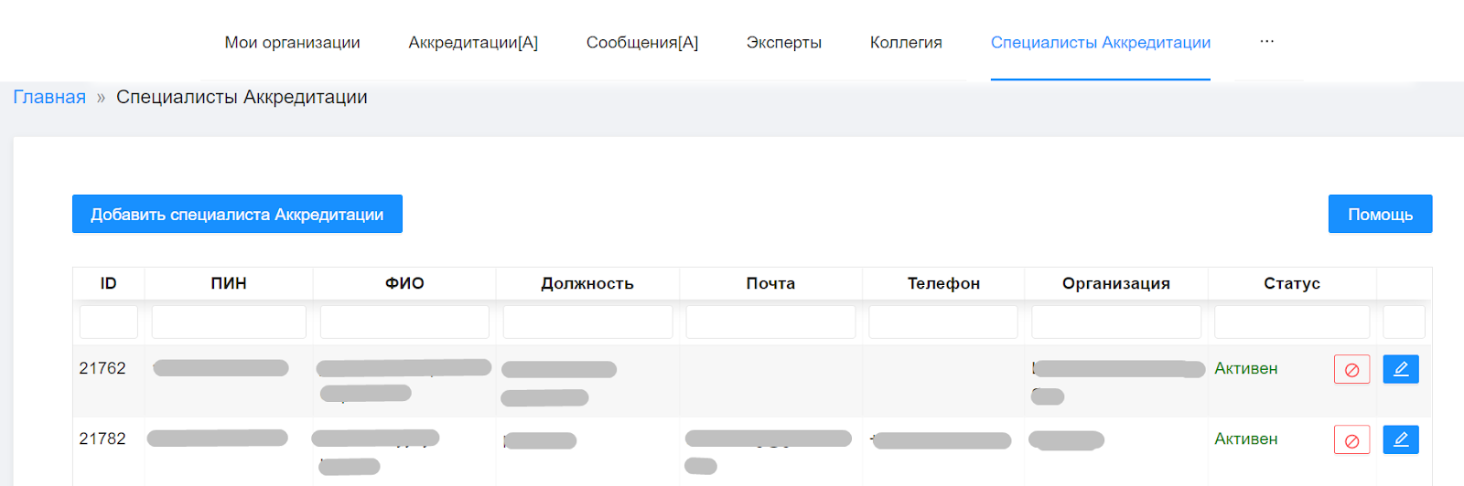Focus the Телефон filter field

pyautogui.click(x=943, y=322)
